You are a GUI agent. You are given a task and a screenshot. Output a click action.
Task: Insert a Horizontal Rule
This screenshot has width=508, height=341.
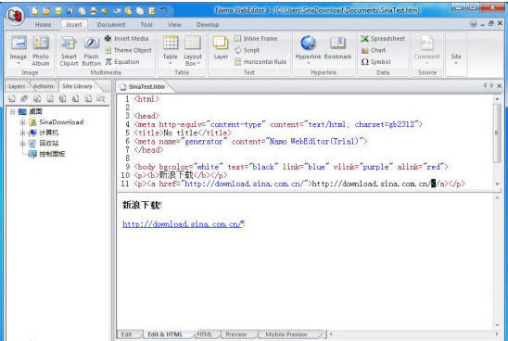260,61
